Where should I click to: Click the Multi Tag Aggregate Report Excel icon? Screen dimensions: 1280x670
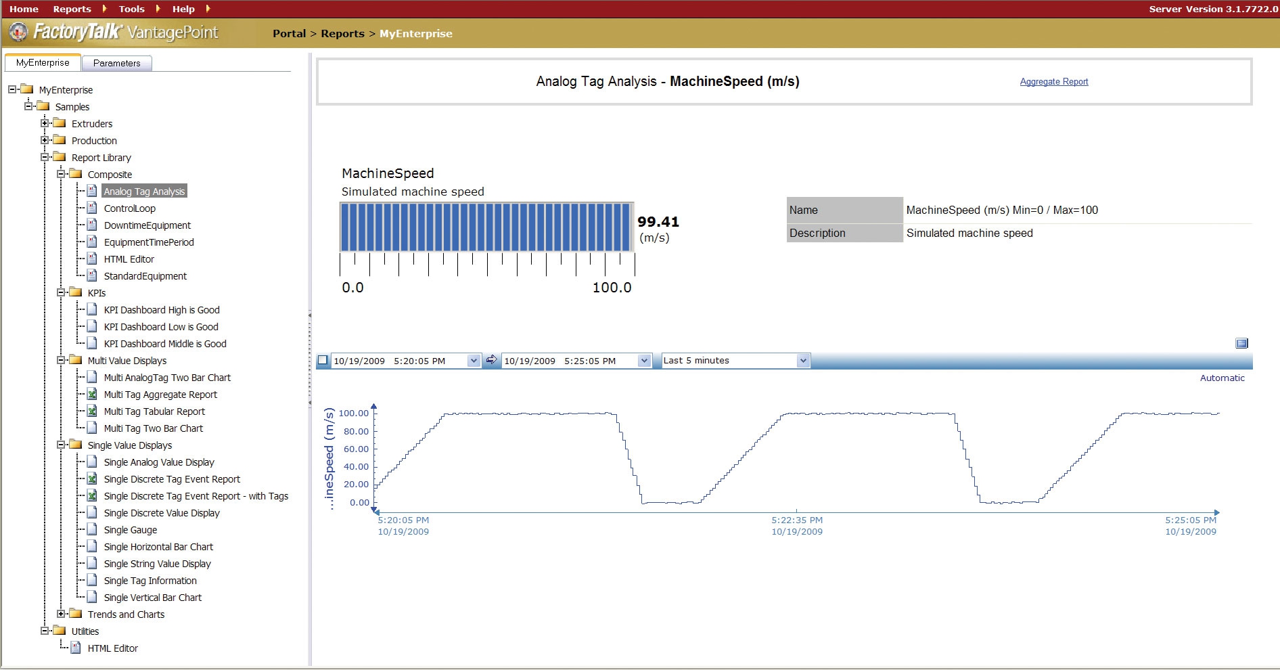[x=92, y=394]
